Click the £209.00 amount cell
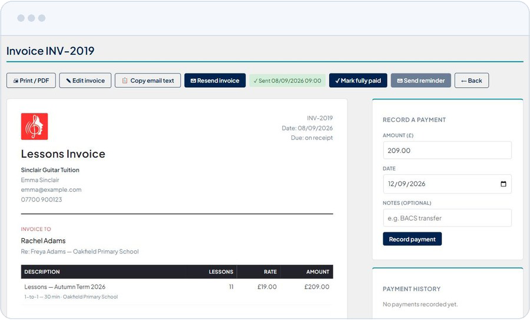This screenshot has height=320, width=530. coord(317,287)
